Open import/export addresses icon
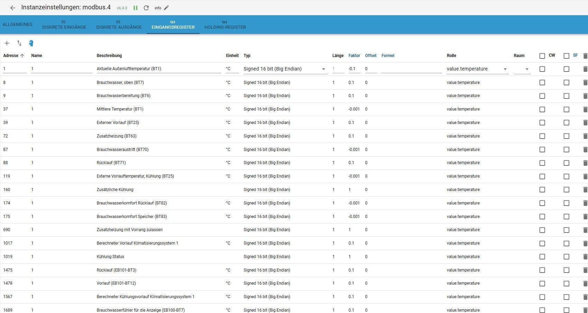 coord(19,43)
